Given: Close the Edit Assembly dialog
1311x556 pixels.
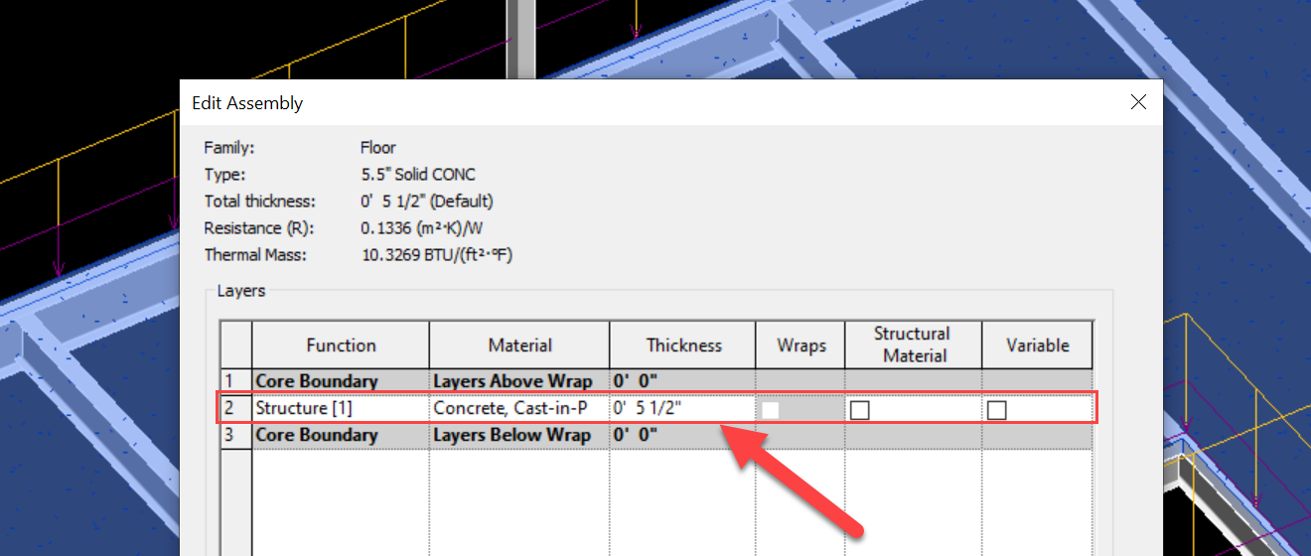Looking at the screenshot, I should coord(1138,102).
